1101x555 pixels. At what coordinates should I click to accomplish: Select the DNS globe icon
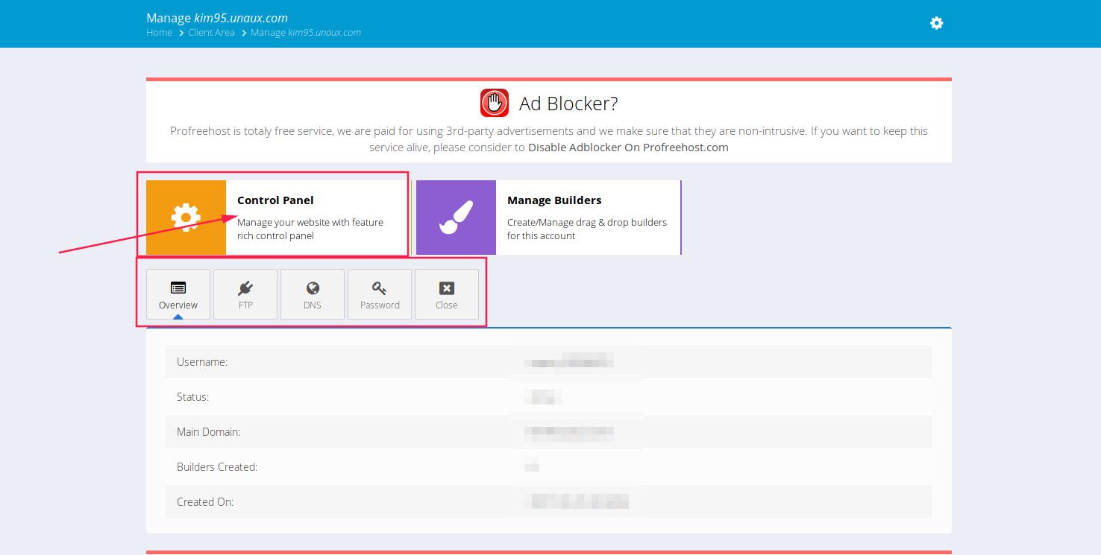[x=313, y=288]
